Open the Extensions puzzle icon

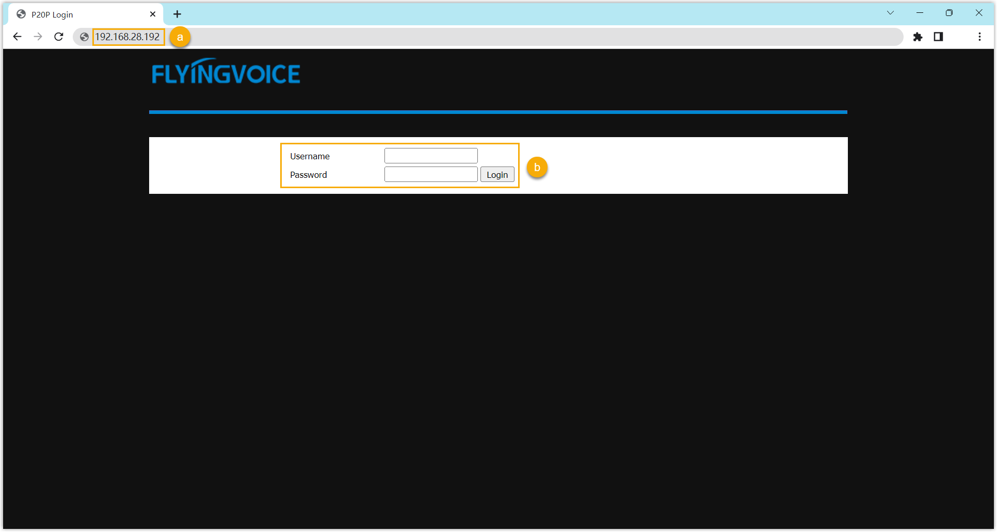(x=918, y=37)
